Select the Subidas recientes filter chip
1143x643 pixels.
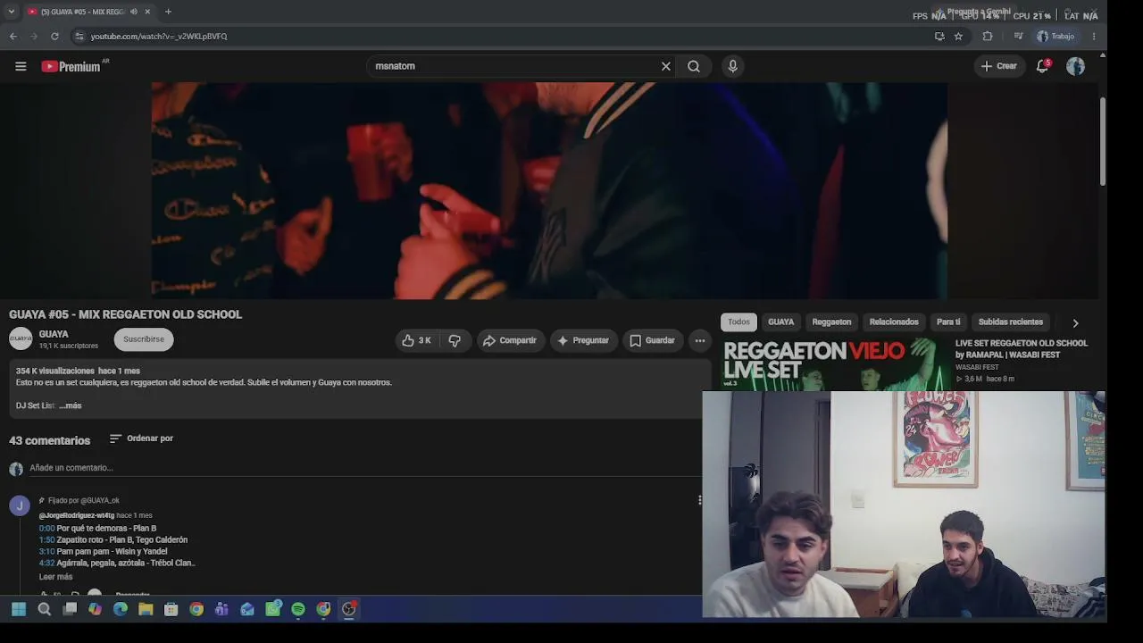[1011, 322]
